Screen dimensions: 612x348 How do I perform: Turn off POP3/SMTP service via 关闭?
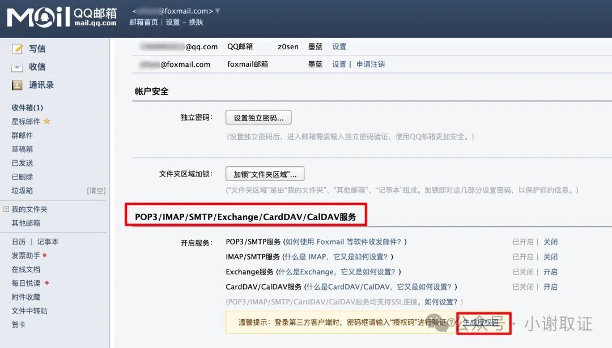click(550, 242)
